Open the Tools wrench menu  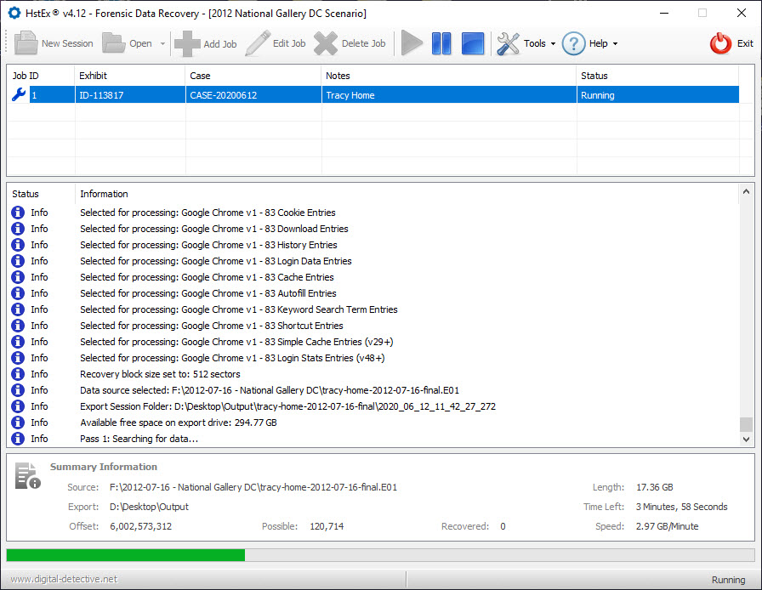[509, 43]
